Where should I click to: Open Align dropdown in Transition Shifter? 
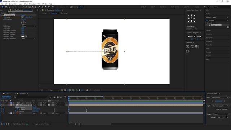[x=220, y=106]
